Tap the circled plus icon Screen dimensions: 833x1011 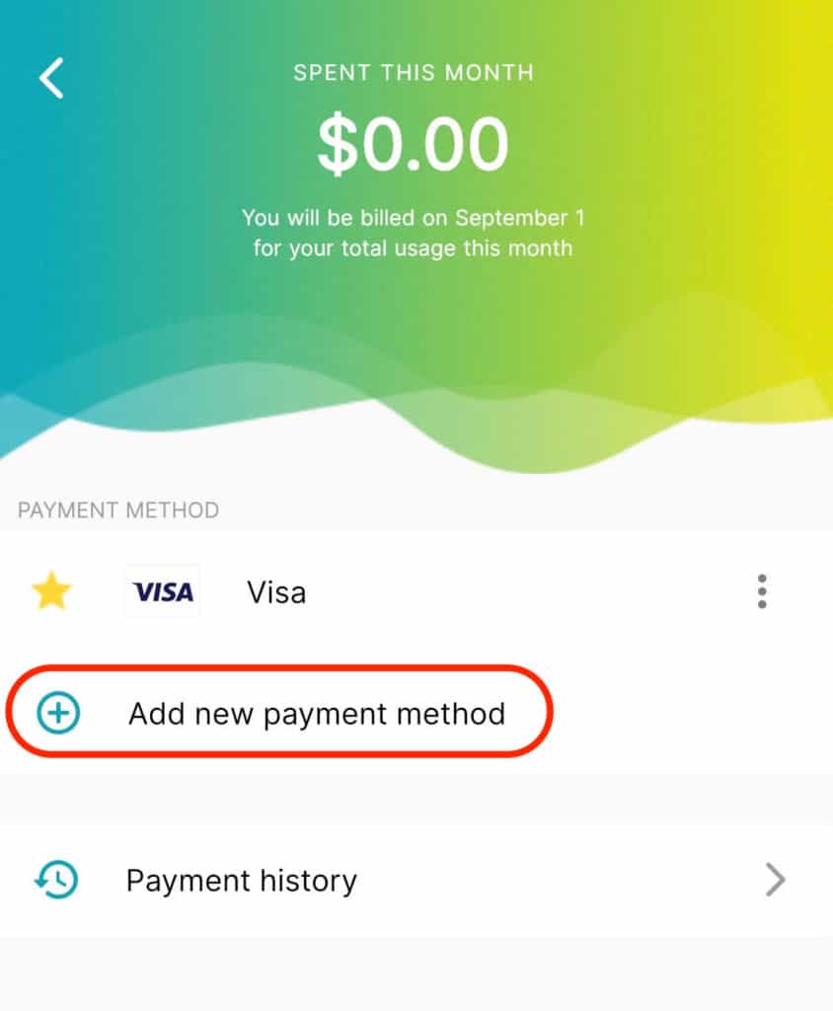[x=58, y=713]
